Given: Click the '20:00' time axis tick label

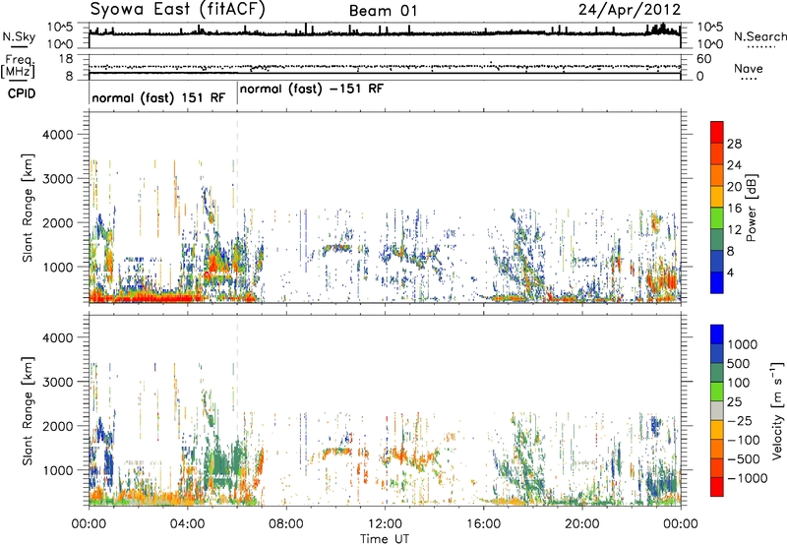Looking at the screenshot, I should point(582,524).
